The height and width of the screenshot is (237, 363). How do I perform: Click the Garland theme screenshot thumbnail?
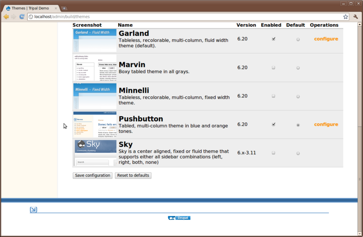coord(95,40)
